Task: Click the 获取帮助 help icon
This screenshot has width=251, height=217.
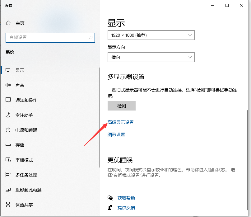Action: (110, 198)
